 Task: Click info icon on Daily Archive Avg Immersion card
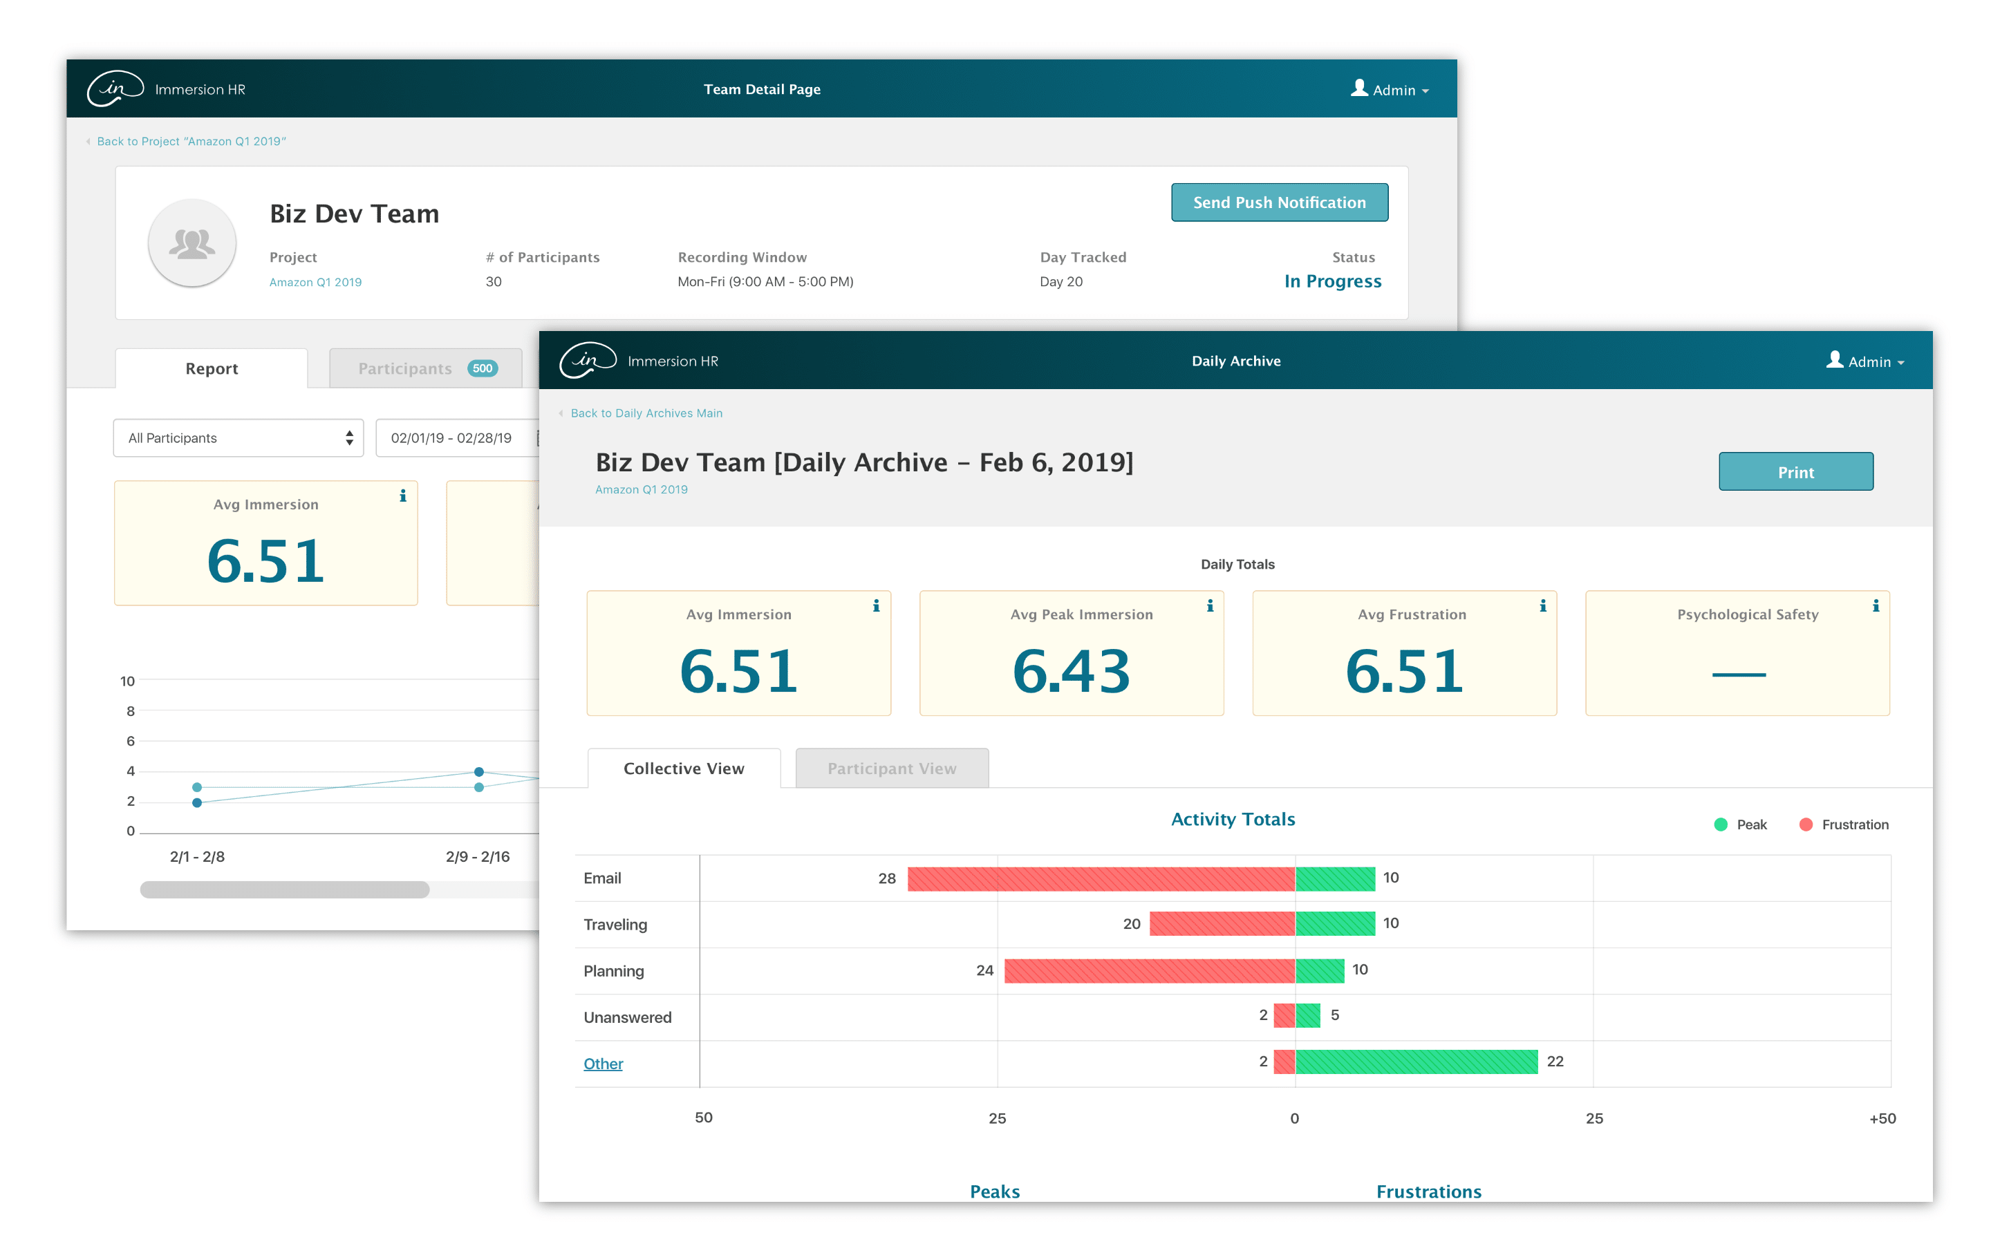(x=876, y=606)
